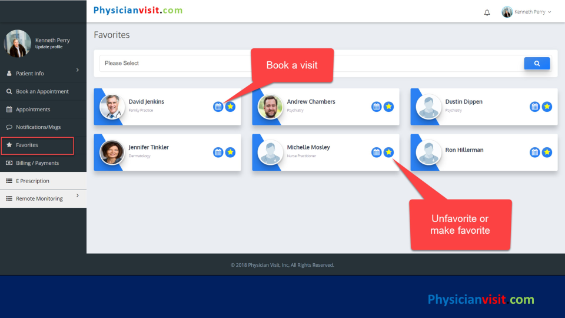Click Physicianvisit.com header logo
The width and height of the screenshot is (565, 318).
(138, 11)
